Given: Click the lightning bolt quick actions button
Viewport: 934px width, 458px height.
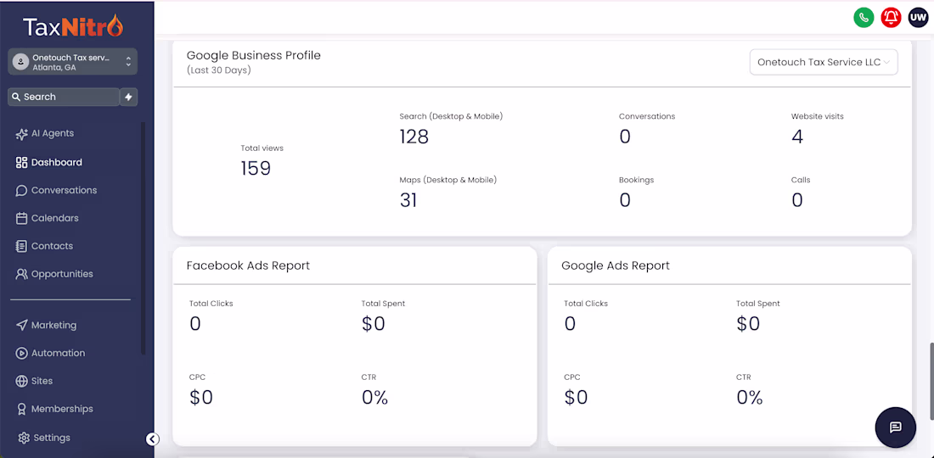Looking at the screenshot, I should point(129,97).
